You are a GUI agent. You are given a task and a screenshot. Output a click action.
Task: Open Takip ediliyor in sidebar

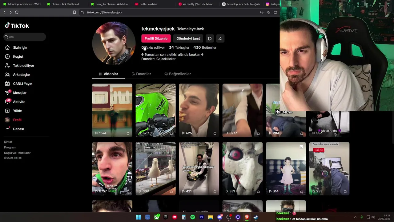(23, 66)
